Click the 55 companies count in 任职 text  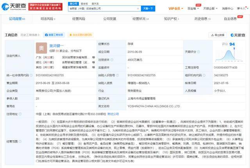pyautogui.click(x=57, y=51)
